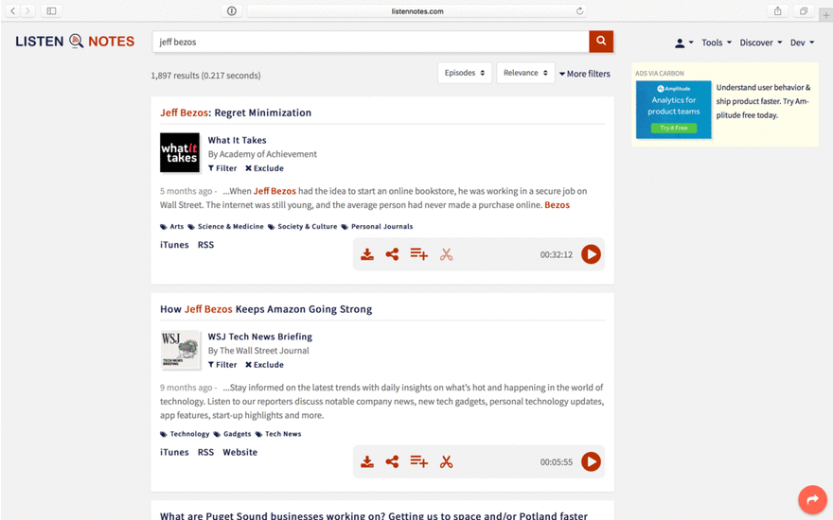Click the floating red share arrow button
This screenshot has height=520, width=833.
tap(812, 499)
